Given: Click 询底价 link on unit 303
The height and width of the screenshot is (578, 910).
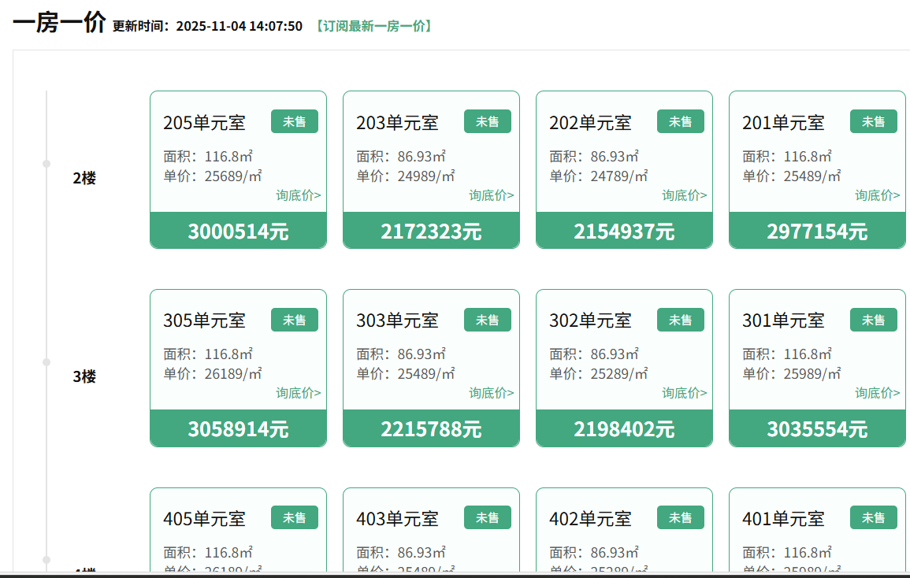Looking at the screenshot, I should tap(492, 393).
